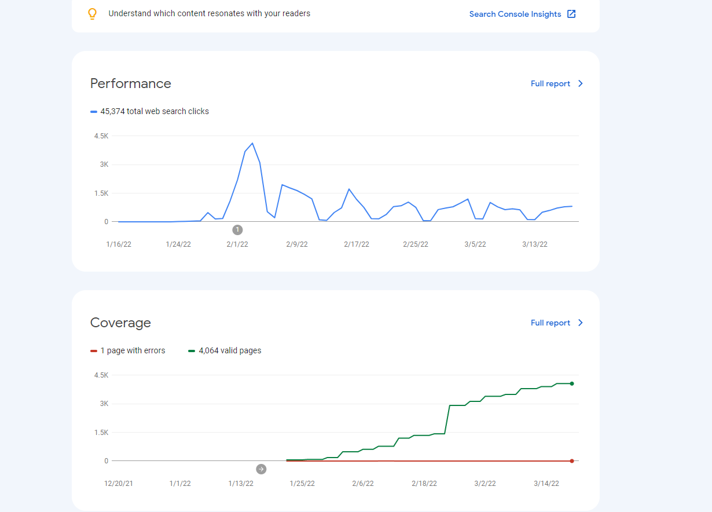Open the Search Console Insights external link icon

(x=571, y=14)
